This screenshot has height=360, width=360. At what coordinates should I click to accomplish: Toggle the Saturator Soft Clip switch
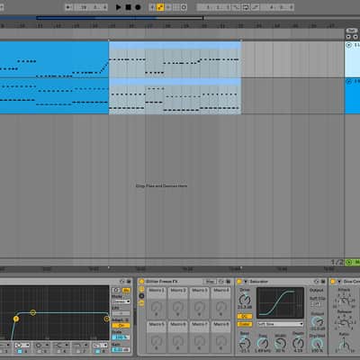pos(315,304)
